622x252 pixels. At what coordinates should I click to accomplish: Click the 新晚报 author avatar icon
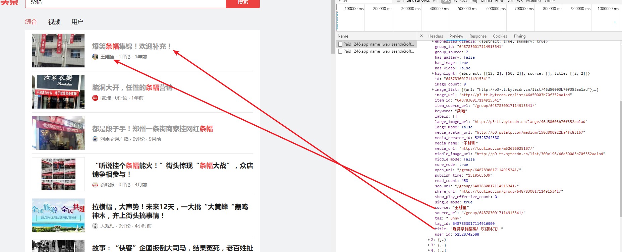pos(95,185)
